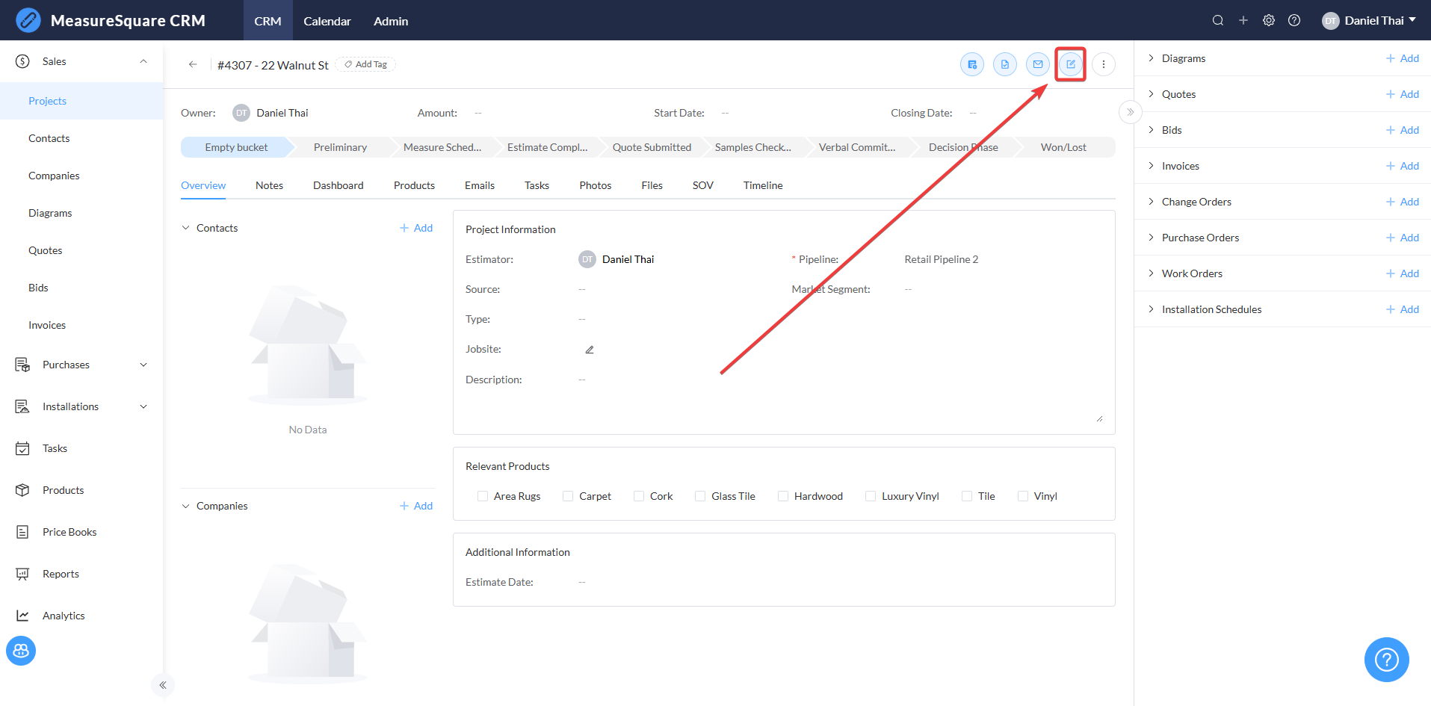The width and height of the screenshot is (1431, 706).
Task: Switch to the Dashboard tab
Action: 339,185
